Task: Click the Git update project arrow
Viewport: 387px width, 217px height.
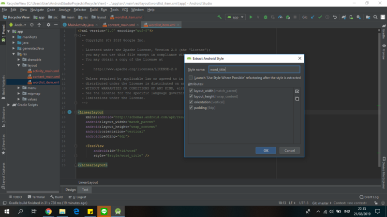Action: [x=313, y=17]
